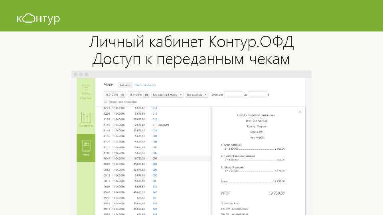383x215 pixels.
Task: Open receipt number 003
Action: pos(155,170)
